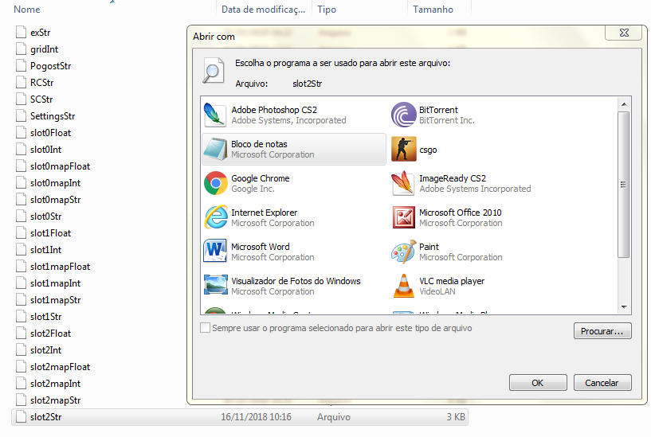Click file icon next to slot1mapStr
651x437 pixels.
[x=21, y=300]
